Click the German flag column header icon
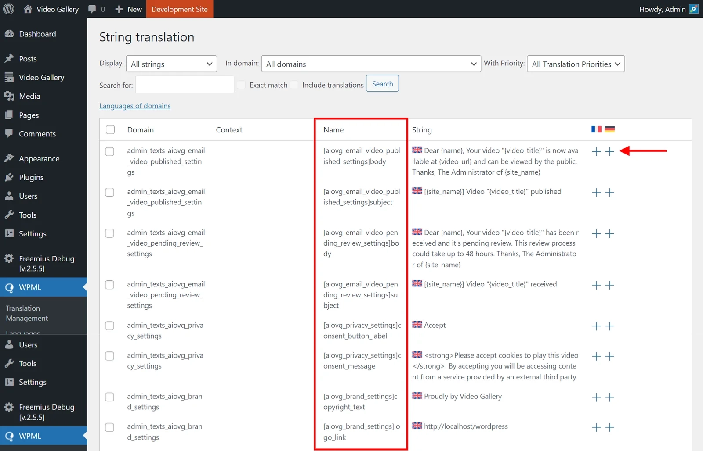This screenshot has width=703, height=451. pyautogui.click(x=610, y=129)
